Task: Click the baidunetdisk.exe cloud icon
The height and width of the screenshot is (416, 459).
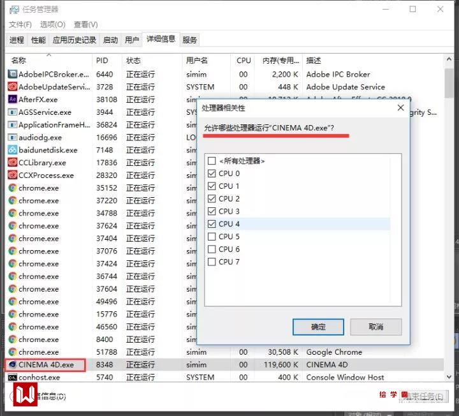Action: (x=12, y=150)
